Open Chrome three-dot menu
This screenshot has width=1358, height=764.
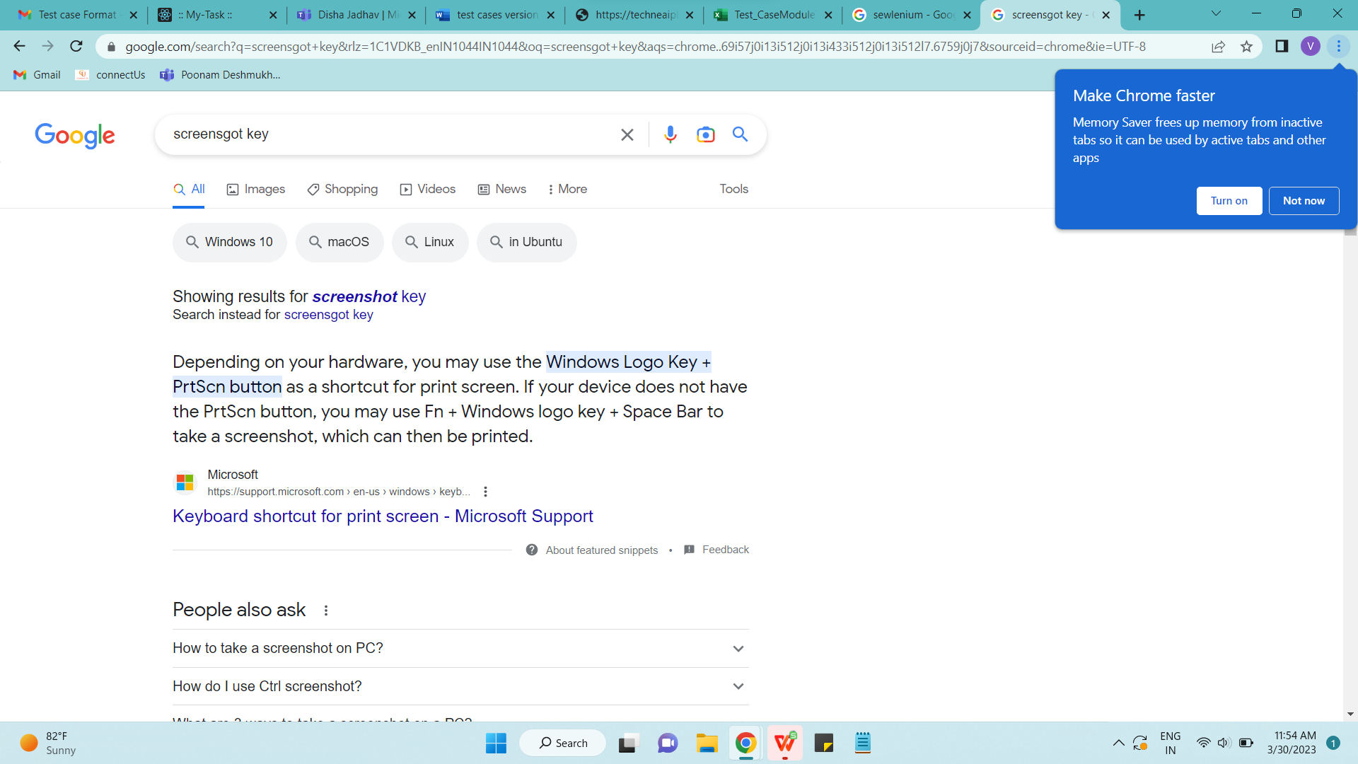tap(1338, 47)
